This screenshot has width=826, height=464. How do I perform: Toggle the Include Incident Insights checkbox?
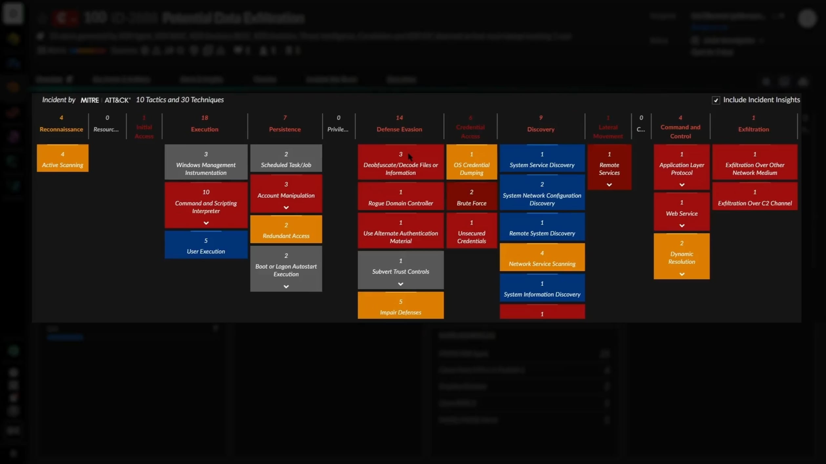715,100
